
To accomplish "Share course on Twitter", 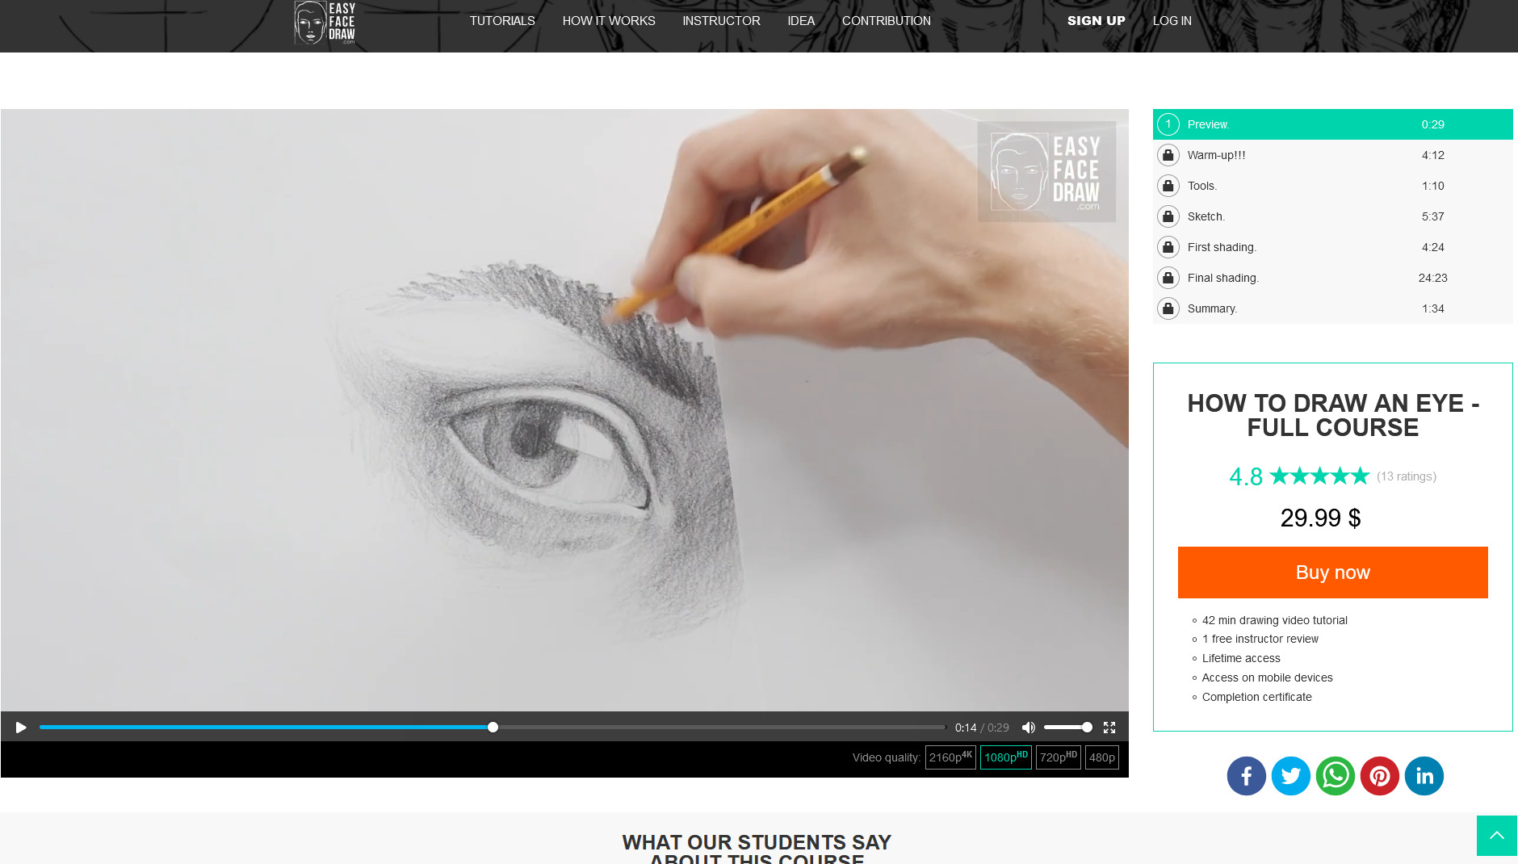I will click(1290, 776).
